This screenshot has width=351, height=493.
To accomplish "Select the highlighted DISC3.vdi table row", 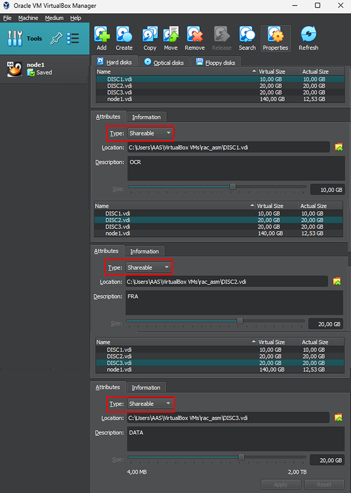I will click(220, 363).
